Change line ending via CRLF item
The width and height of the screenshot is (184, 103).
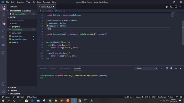point(154,97)
